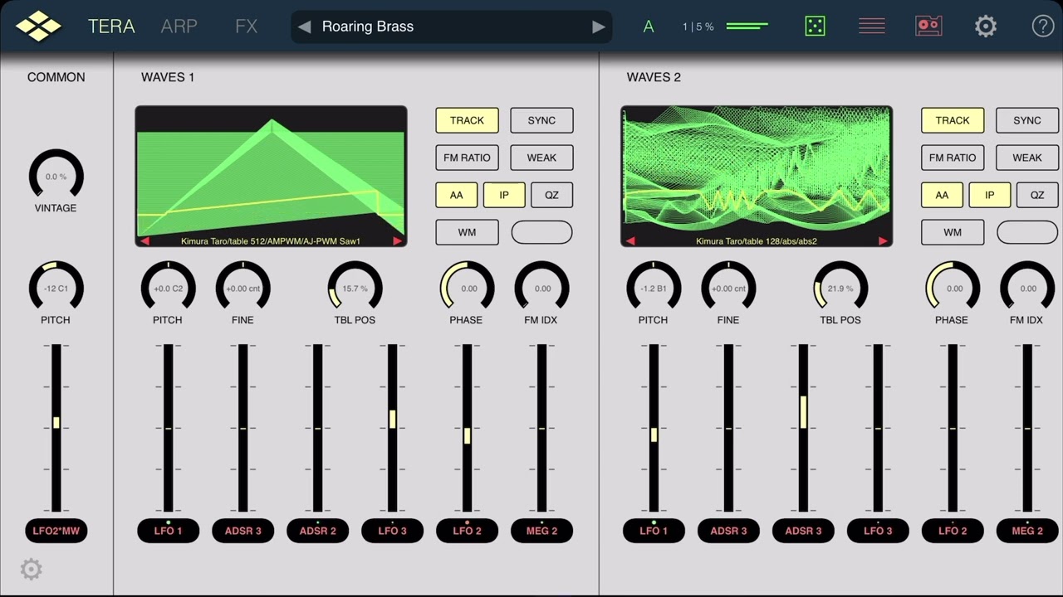Click the Waves 2 FM IDX knob
The width and height of the screenshot is (1063, 597).
(x=1027, y=288)
